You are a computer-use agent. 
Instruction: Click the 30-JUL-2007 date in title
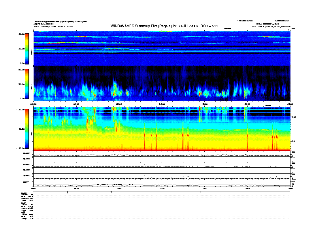188,26
